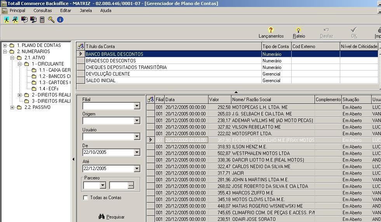Click the 1.1 - CAIXA GER folder icon
This screenshot has width=381, height=222.
pos(34,70)
